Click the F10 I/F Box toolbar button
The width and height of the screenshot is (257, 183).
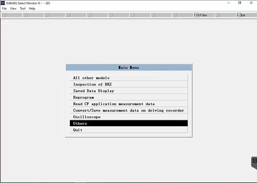204,15
